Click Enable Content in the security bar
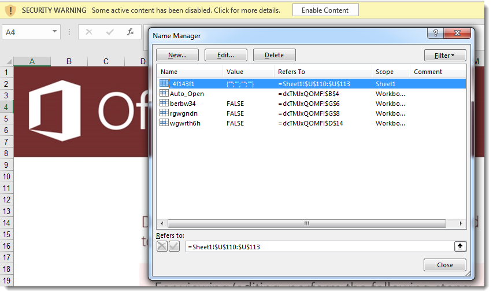Image resolution: width=493 pixels, height=295 pixels. click(325, 10)
